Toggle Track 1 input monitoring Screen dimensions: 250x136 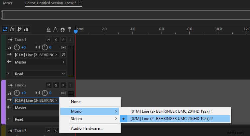71,40
